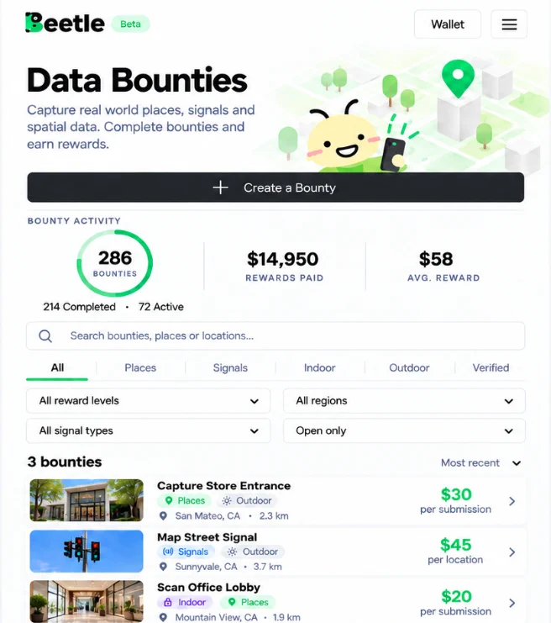Open the Open only status dropdown
This screenshot has width=551, height=623.
[x=404, y=430]
